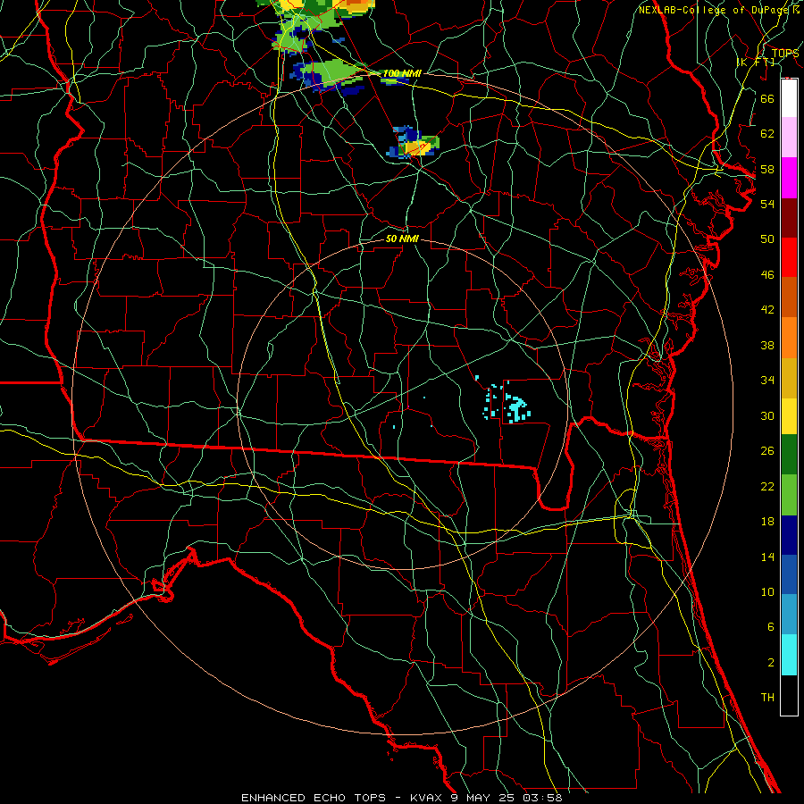
Task: Click the dark maroon legend swatch
Action: click(789, 218)
